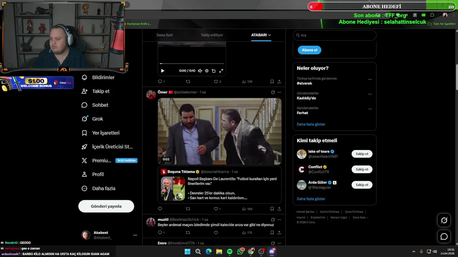Like the top video tweet (2 likes)

pyautogui.click(x=216, y=81)
